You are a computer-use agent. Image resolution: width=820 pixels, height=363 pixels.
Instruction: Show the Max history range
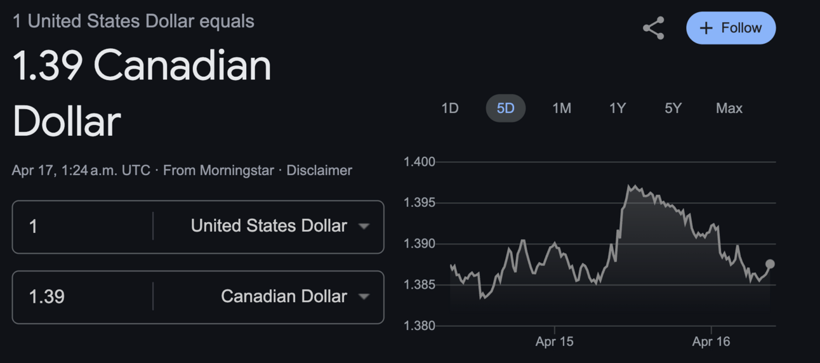[729, 109]
